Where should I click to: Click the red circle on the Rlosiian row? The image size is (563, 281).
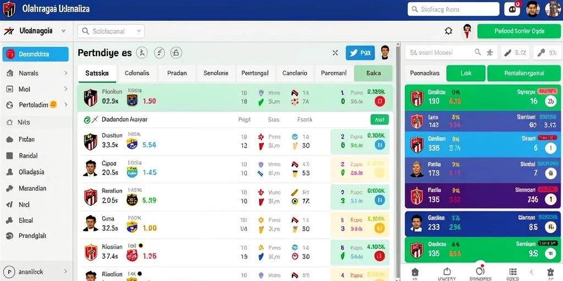click(380, 256)
